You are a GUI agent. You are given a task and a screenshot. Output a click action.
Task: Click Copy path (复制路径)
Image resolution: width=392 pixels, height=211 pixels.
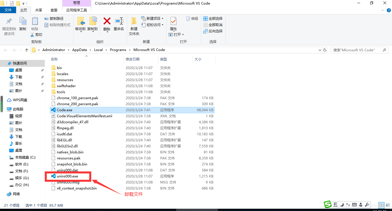coord(54,19)
